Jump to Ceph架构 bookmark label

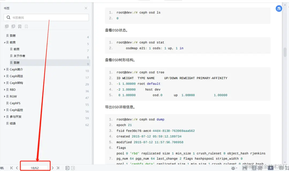point(16,83)
